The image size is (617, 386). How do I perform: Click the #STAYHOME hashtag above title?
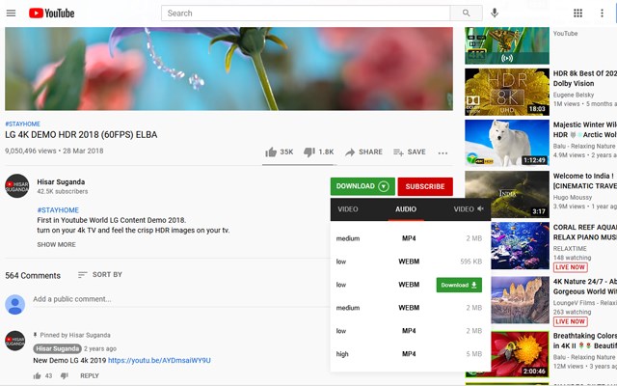tap(22, 124)
